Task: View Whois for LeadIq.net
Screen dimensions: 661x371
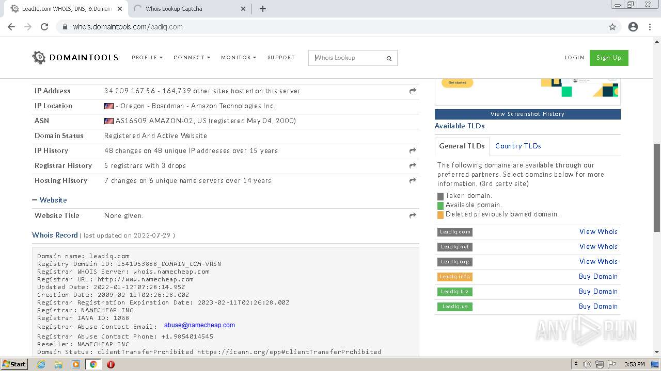Action: [x=598, y=246]
